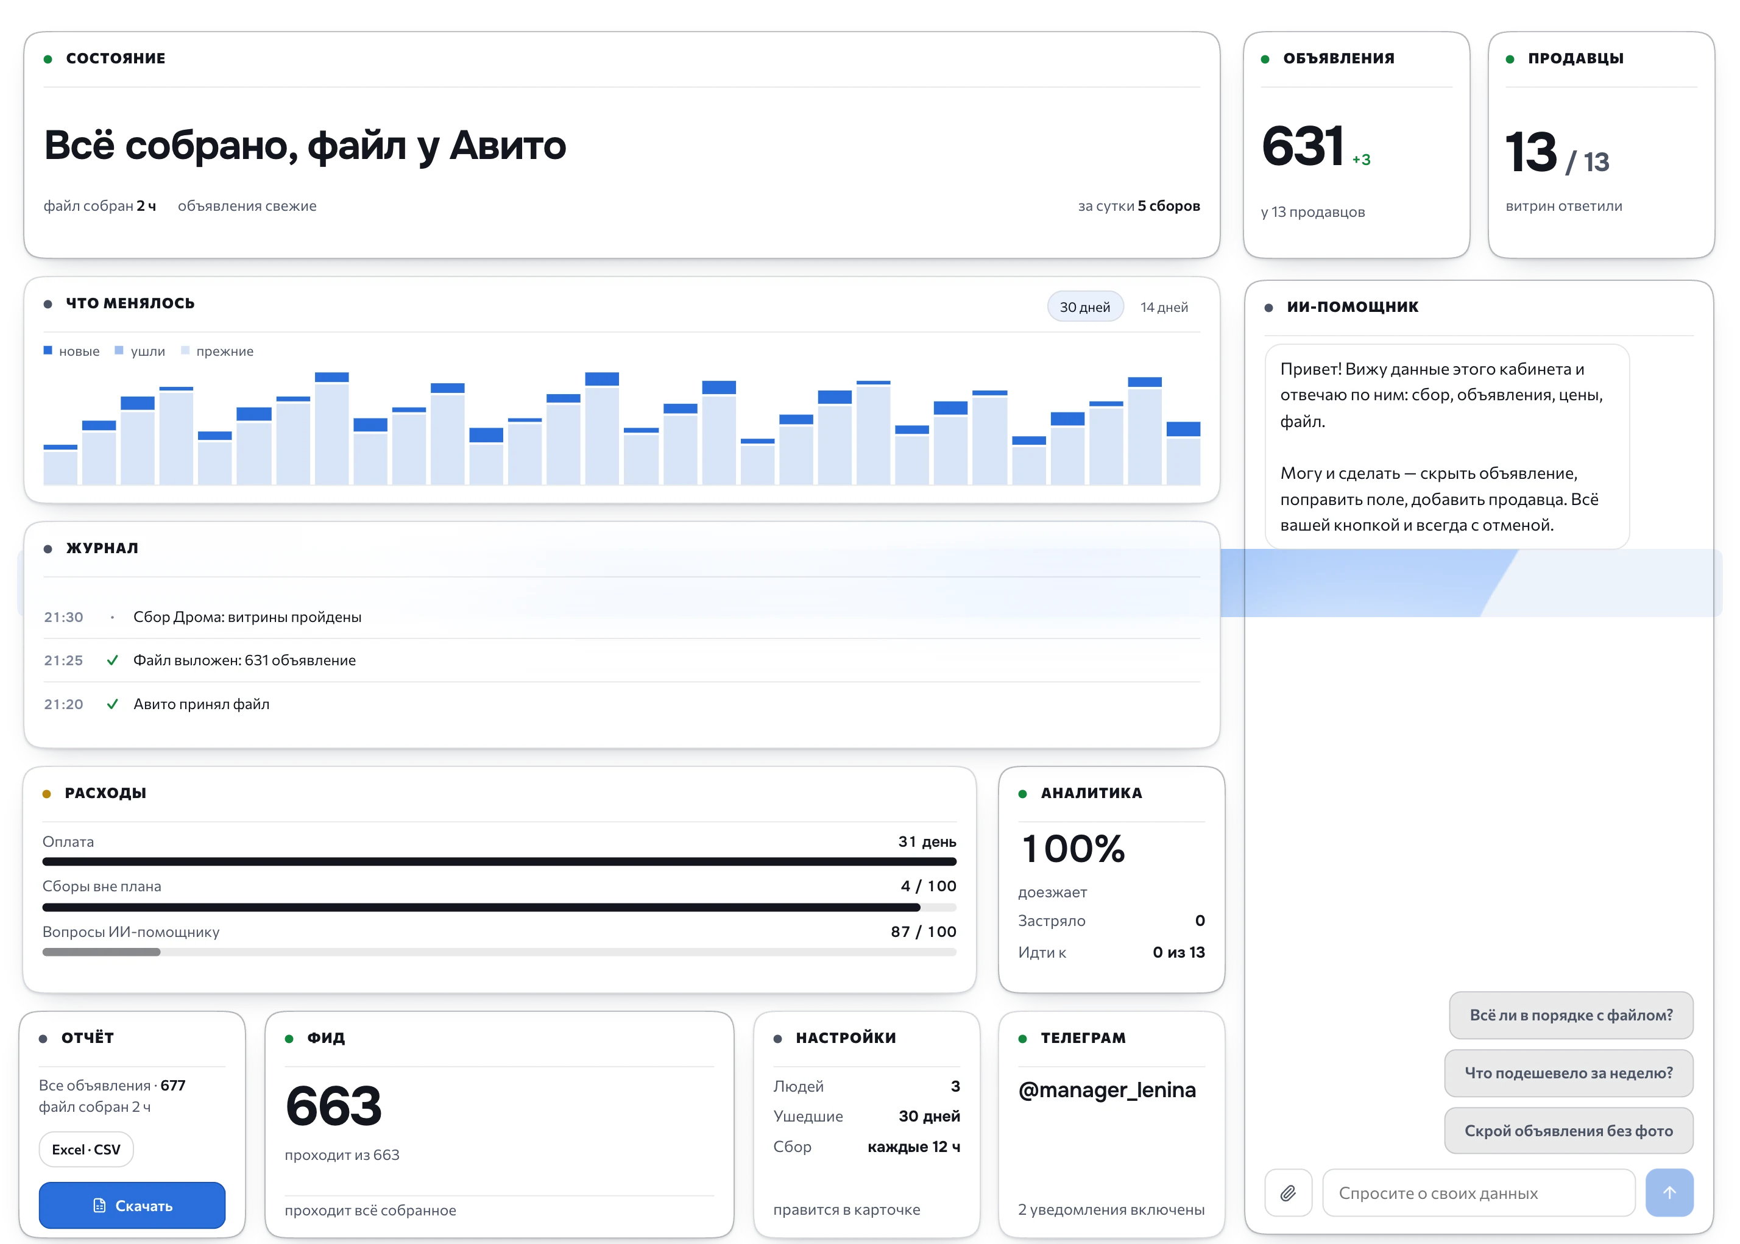Click the Оплата progress bar
Viewport: 1740px width, 1244px height.
pyautogui.click(x=500, y=862)
